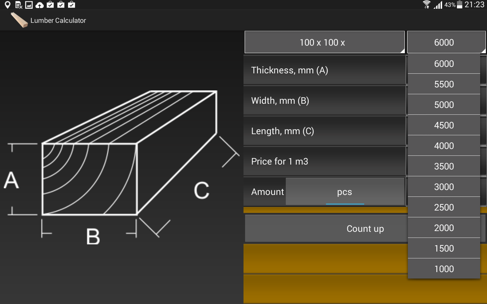Select 4500 from the length list
The height and width of the screenshot is (304, 487).
tap(444, 125)
